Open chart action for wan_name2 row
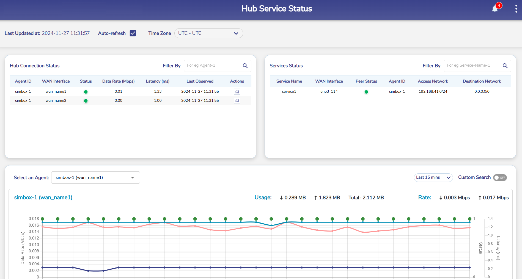522x279 pixels. click(x=237, y=101)
